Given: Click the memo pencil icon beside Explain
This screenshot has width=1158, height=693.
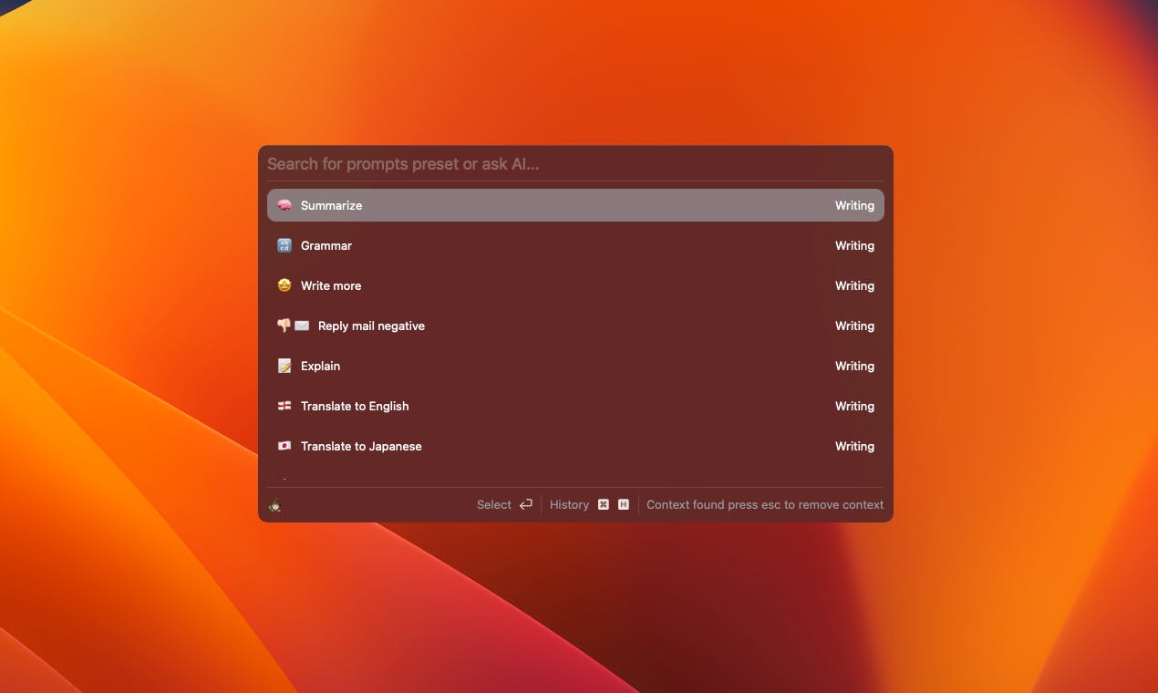Looking at the screenshot, I should point(284,366).
